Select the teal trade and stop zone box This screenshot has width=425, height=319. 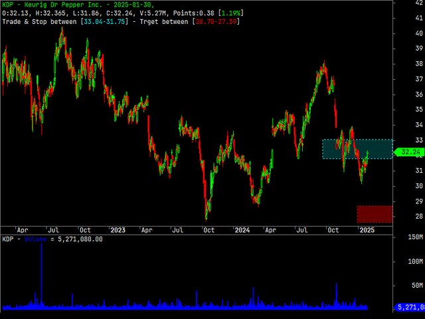coord(357,149)
